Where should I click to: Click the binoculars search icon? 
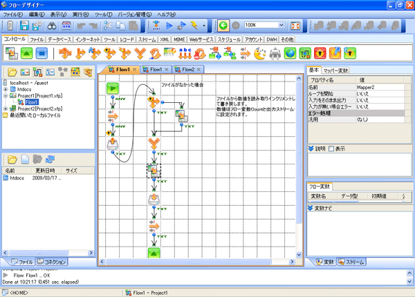coord(50,26)
